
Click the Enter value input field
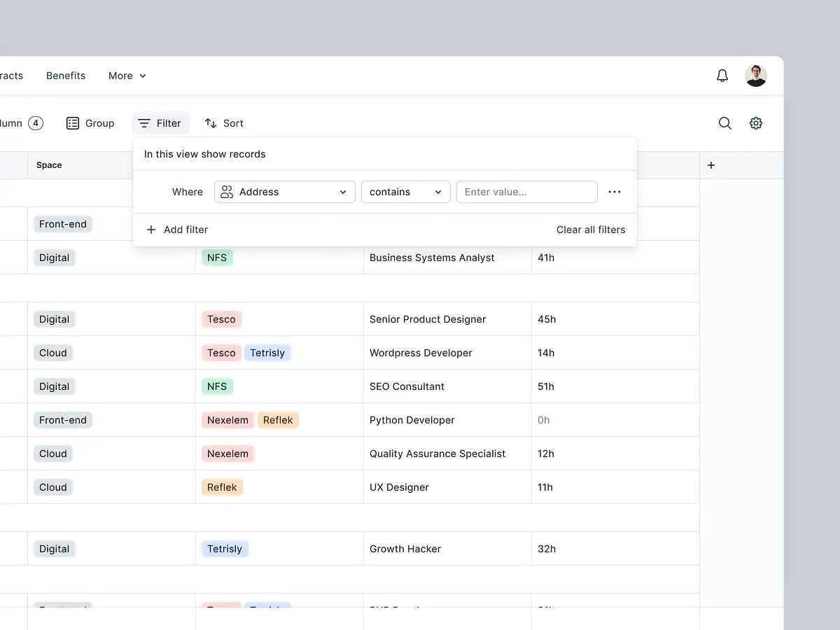pyautogui.click(x=526, y=192)
